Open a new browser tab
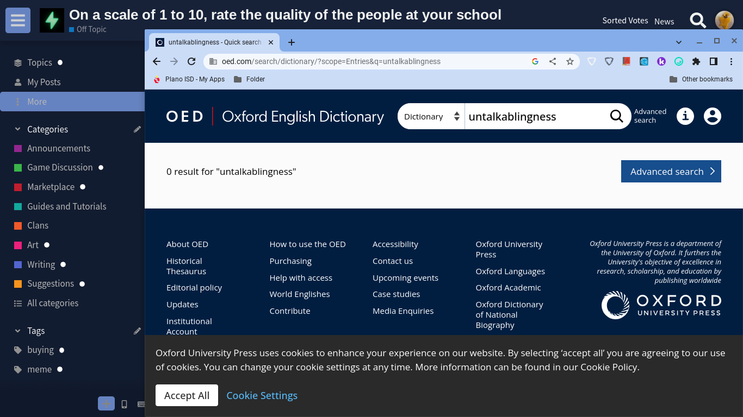Viewport: 743px width, 417px height. pyautogui.click(x=292, y=42)
